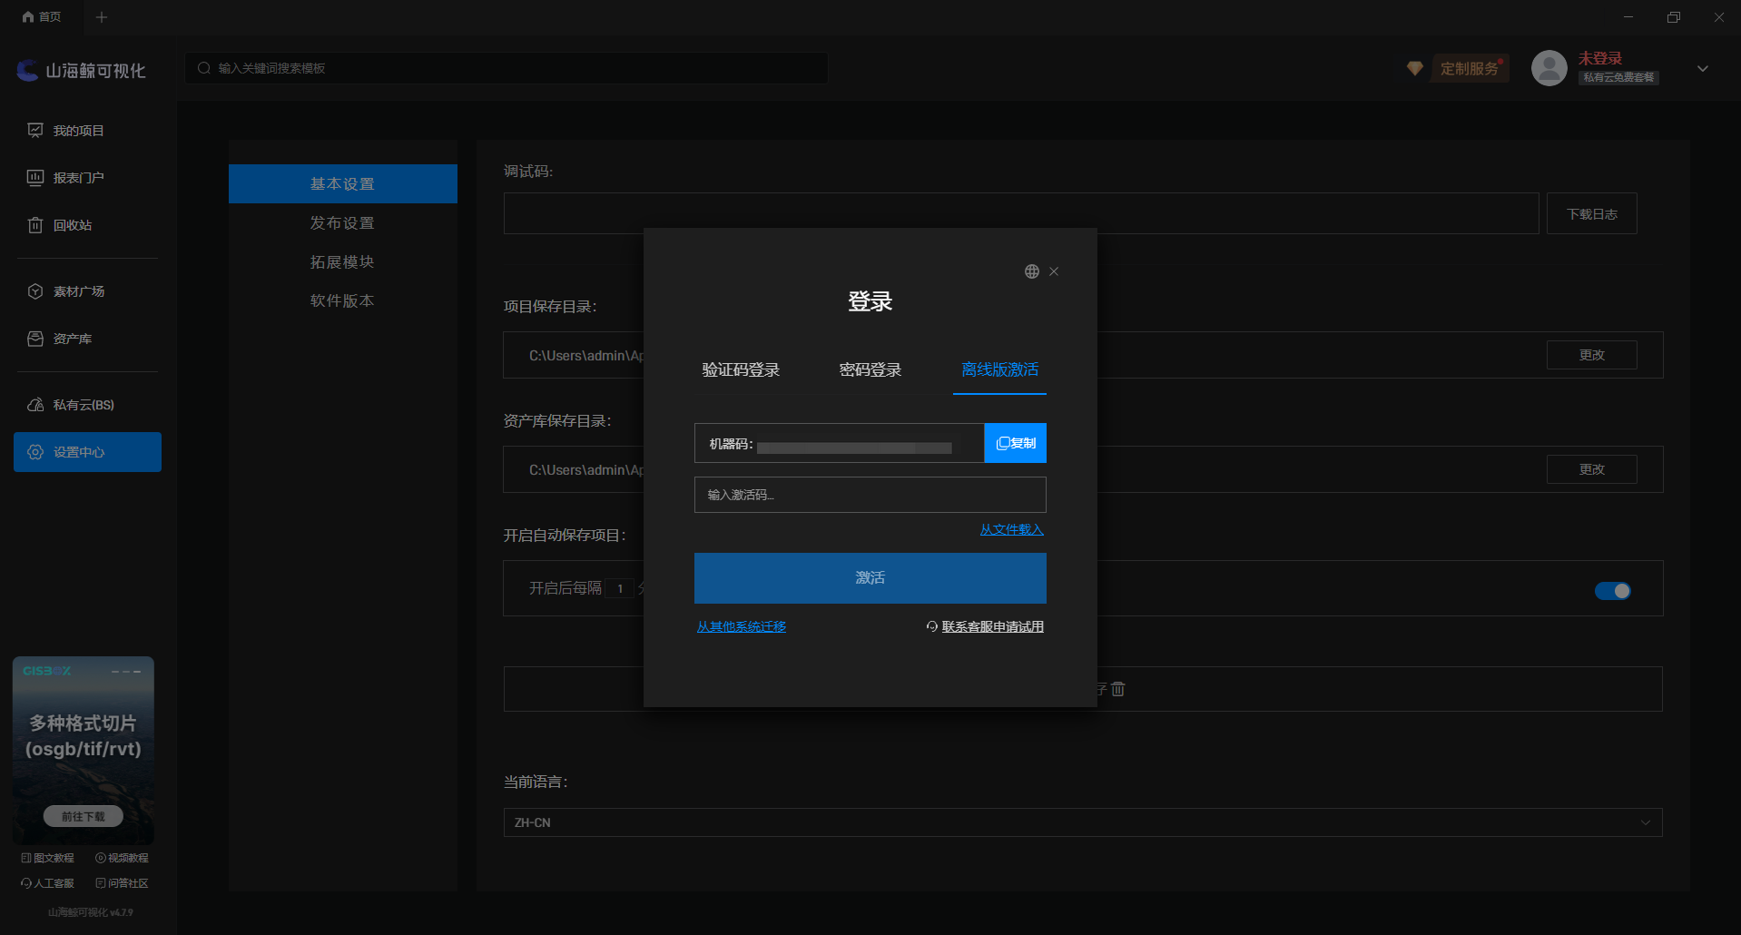This screenshot has height=935, width=1741.
Task: Click the 定制服务 diamond button
Action: [x=1458, y=69]
